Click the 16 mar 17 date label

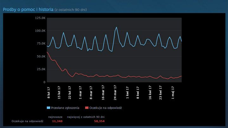104,92
